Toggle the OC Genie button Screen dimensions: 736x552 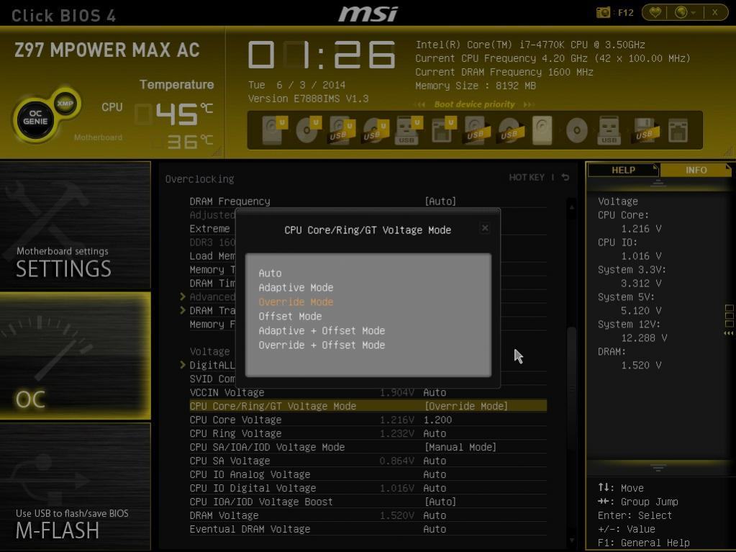click(x=35, y=117)
